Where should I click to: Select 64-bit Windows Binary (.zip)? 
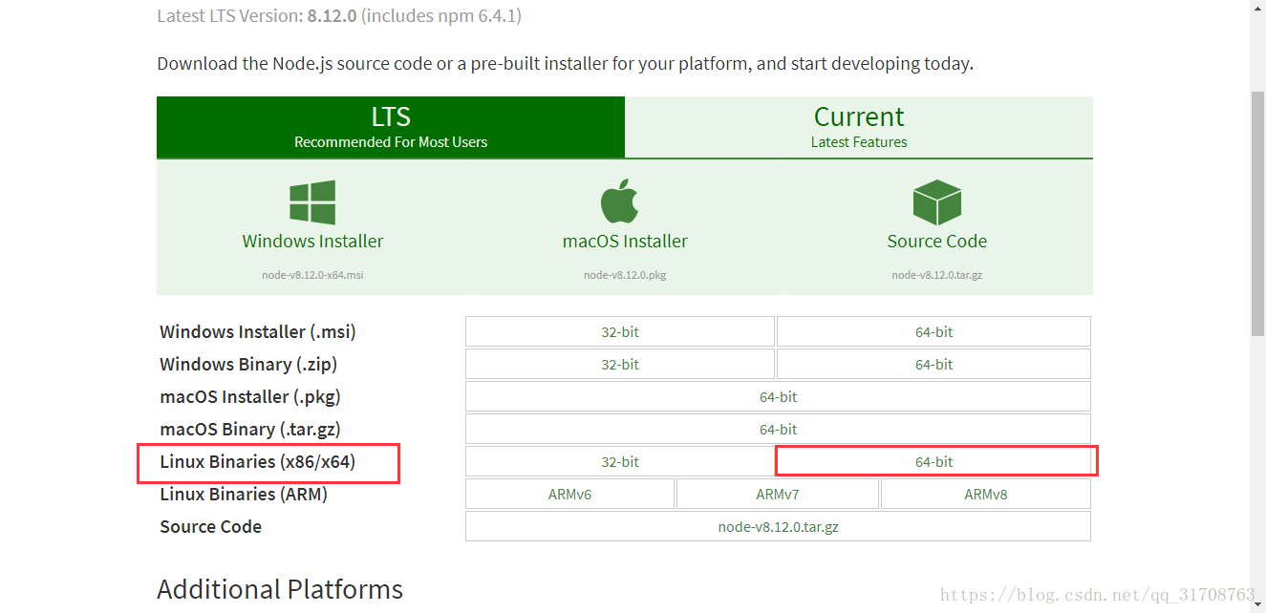pos(933,365)
